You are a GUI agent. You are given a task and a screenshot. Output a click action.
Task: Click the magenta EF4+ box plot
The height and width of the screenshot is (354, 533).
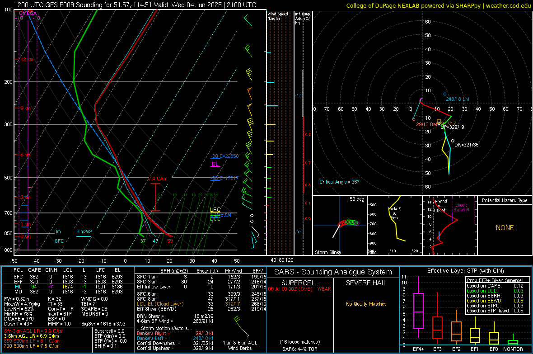coord(418,307)
